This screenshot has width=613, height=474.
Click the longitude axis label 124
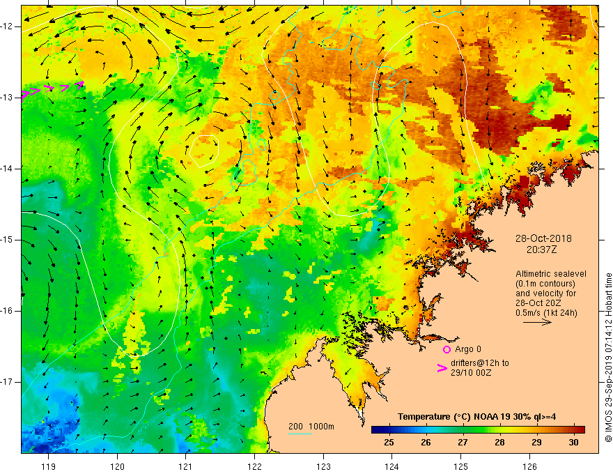pyautogui.click(x=391, y=467)
